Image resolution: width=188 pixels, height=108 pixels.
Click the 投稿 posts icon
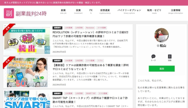tap(170, 56)
